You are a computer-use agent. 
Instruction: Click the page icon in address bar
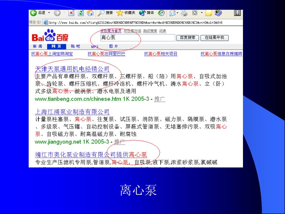pos(46,23)
